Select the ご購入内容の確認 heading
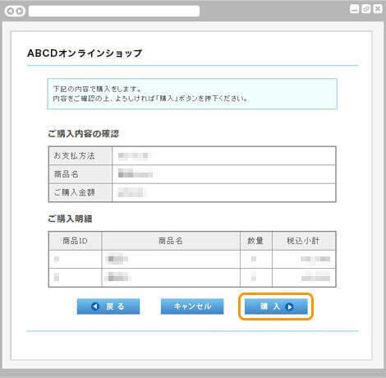The height and width of the screenshot is (378, 386). click(x=83, y=134)
